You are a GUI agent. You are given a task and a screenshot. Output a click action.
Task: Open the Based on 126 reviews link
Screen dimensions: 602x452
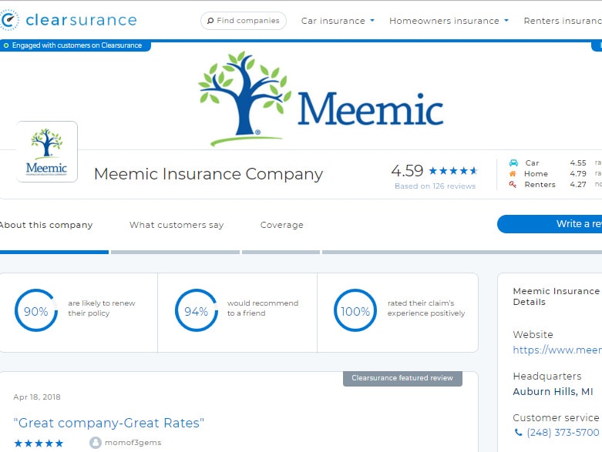[x=435, y=186]
